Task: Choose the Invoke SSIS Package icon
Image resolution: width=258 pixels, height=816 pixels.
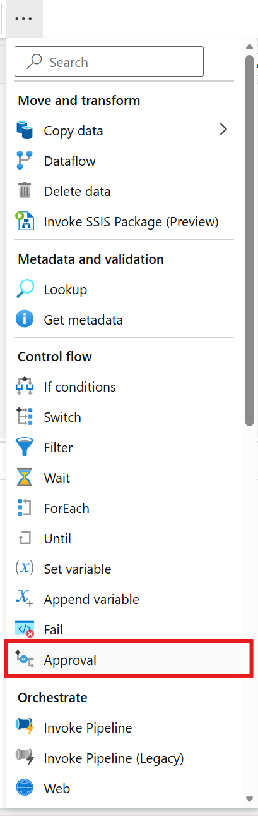Action: pyautogui.click(x=25, y=221)
